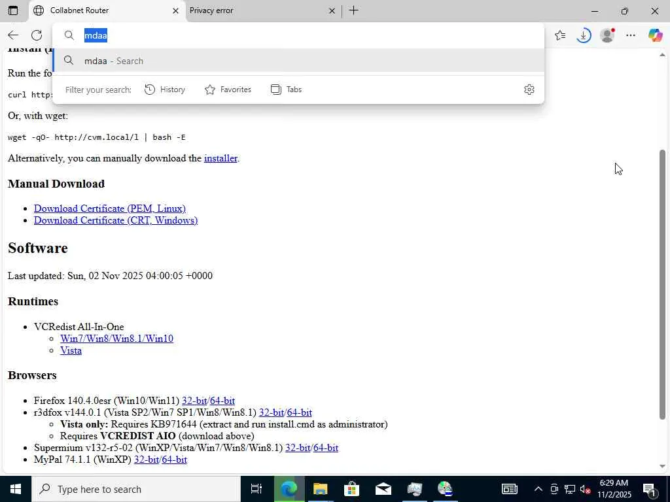Screen dimensions: 670x502
Task: Open network status tray icon
Action: point(570,489)
